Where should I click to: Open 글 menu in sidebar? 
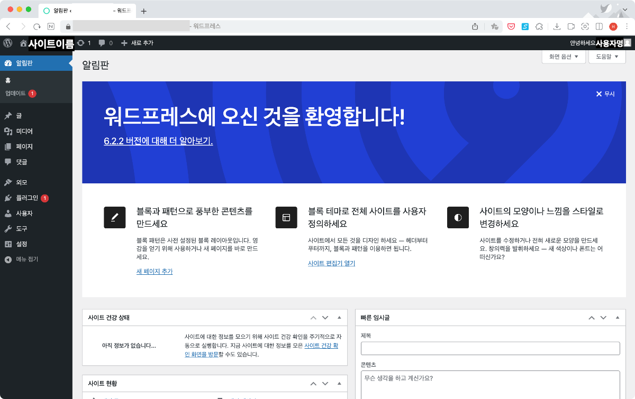tap(36, 116)
